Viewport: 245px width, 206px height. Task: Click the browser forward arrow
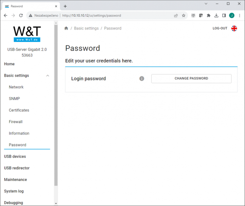pos(13,16)
